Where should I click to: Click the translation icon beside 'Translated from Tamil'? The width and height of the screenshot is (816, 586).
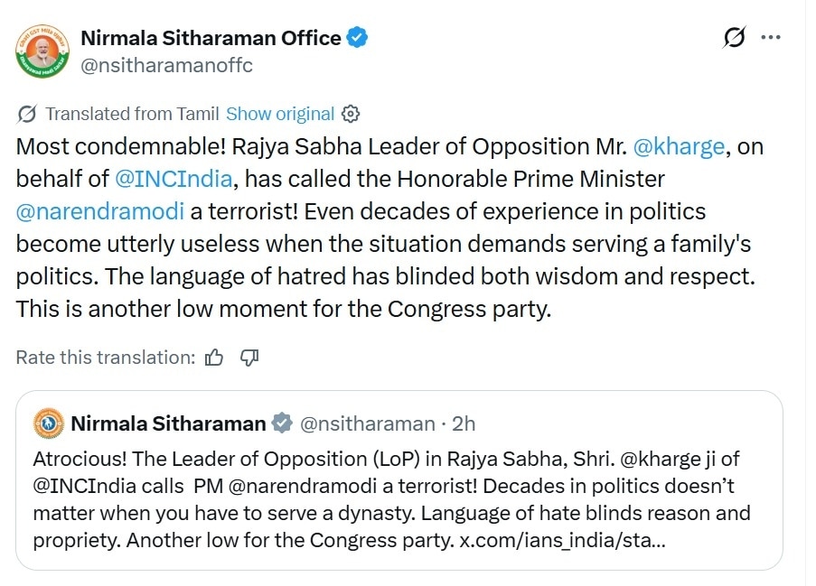point(27,114)
